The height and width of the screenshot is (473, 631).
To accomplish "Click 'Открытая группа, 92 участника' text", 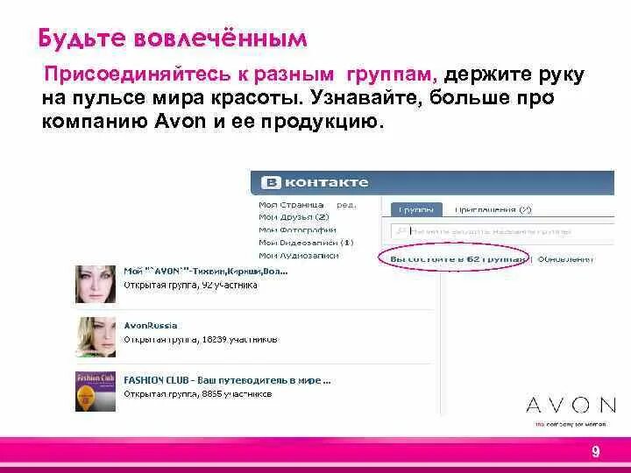I will pos(190,286).
